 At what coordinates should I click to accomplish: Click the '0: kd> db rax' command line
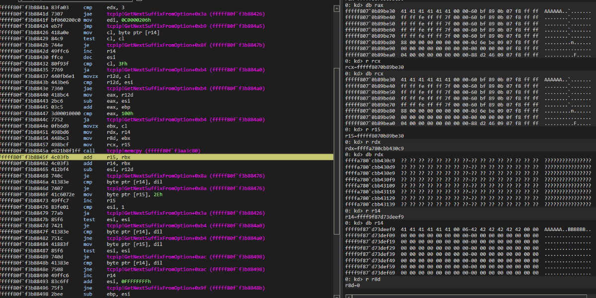click(364, 4)
